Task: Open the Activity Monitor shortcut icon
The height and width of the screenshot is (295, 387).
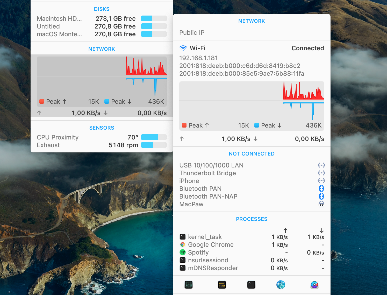Action: [189, 285]
